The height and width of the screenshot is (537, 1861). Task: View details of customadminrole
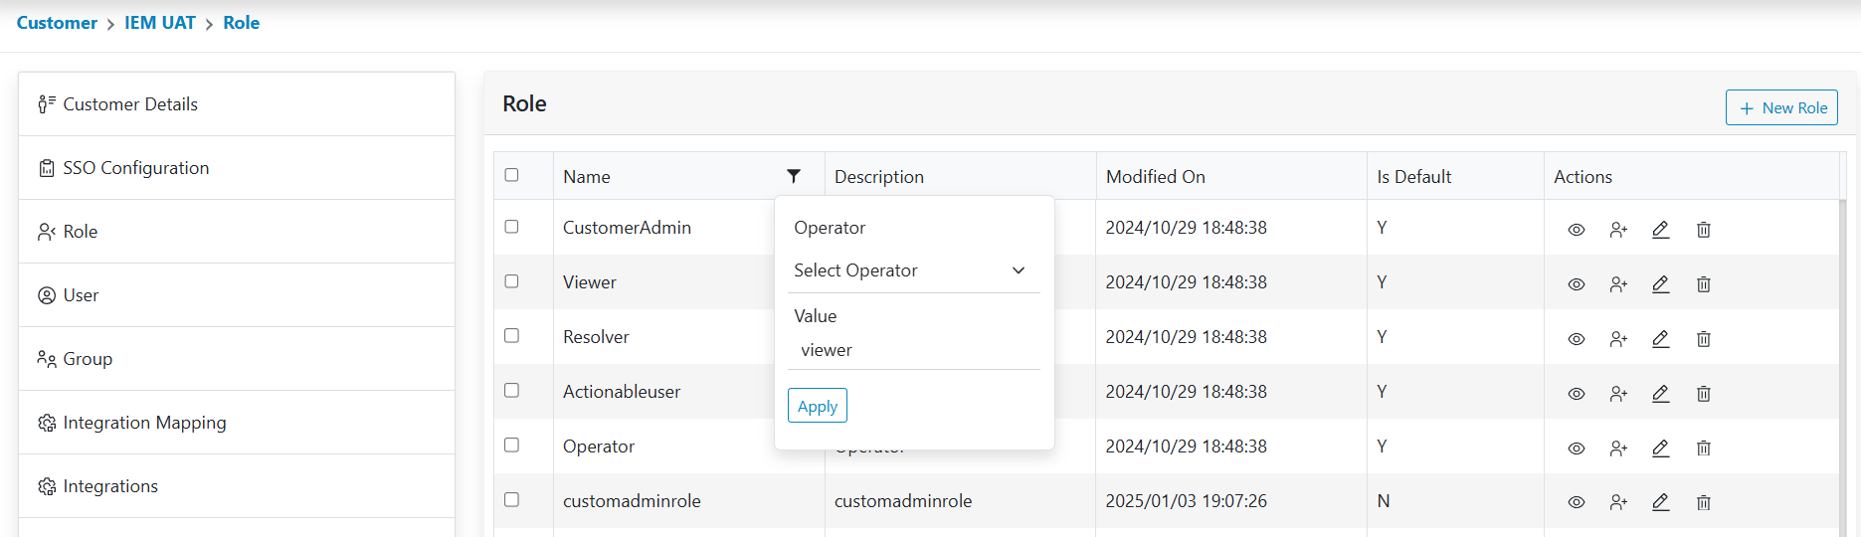(1577, 502)
